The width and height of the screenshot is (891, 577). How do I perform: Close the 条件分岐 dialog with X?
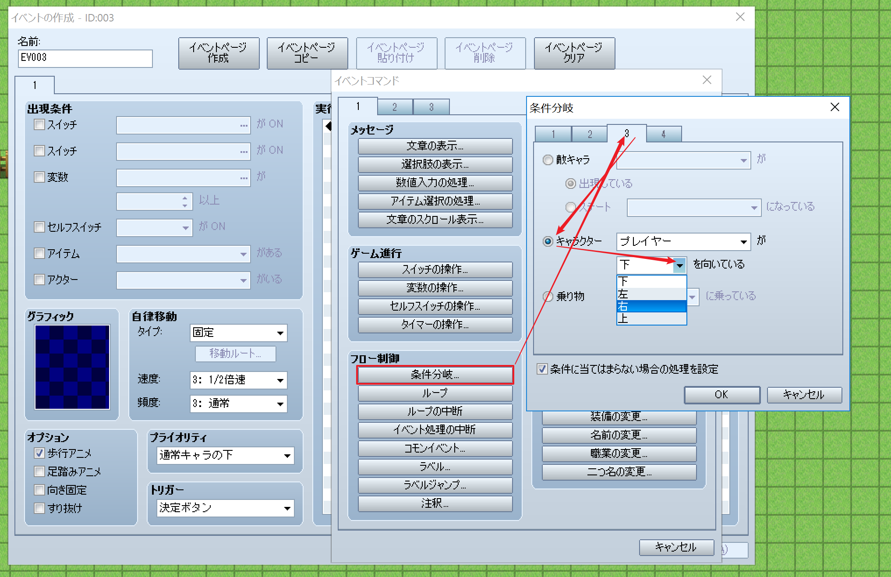(x=834, y=107)
